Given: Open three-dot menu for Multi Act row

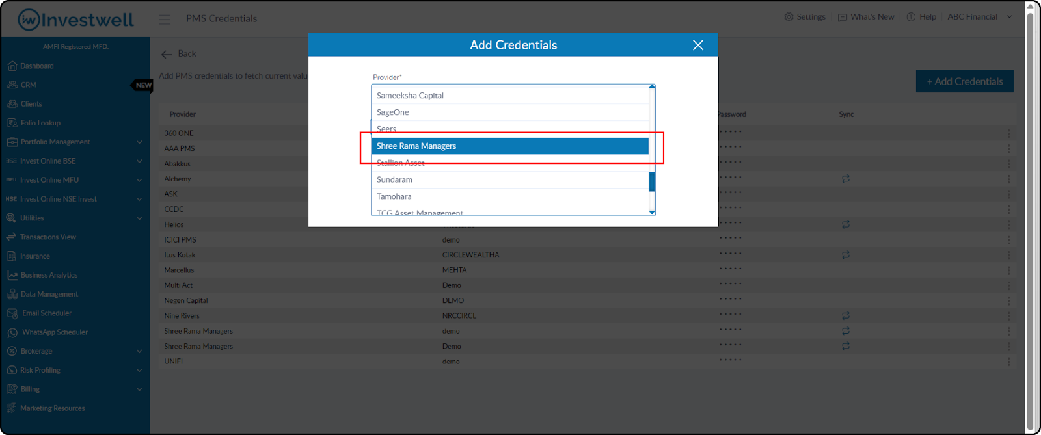Looking at the screenshot, I should coord(1009,285).
